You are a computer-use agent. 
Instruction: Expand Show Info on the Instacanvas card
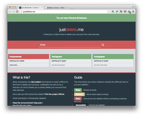pos(14,65)
